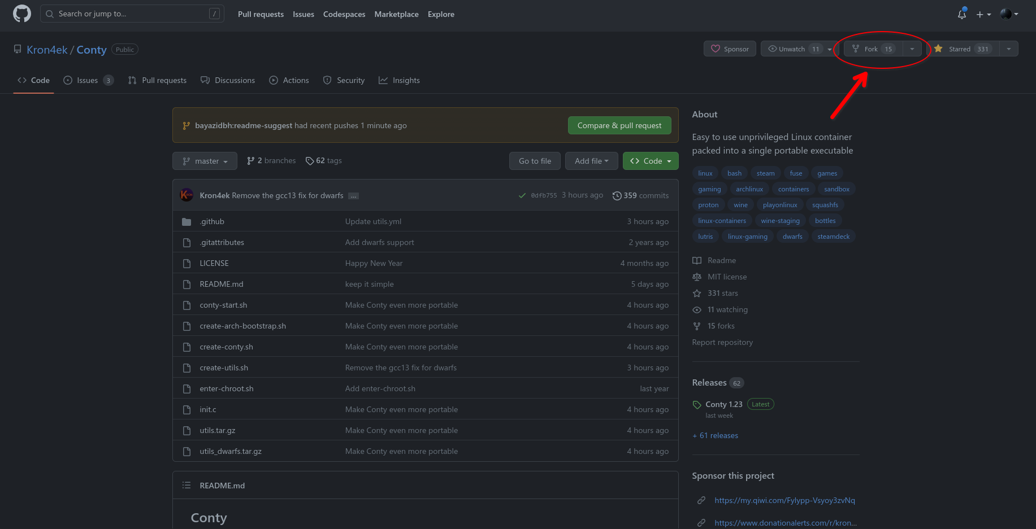This screenshot has width=1036, height=529.
Task: Open the utils_dwarfs.tar.gz file
Action: point(231,451)
